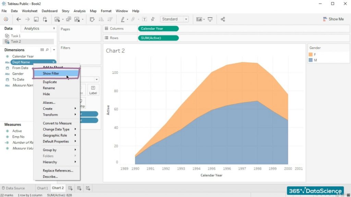This screenshot has width=351, height=197.
Task: Click the Chart 2 title text
Action: 115,51
